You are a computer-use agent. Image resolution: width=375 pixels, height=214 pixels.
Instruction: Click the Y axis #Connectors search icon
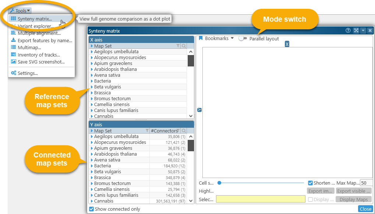coord(184,131)
